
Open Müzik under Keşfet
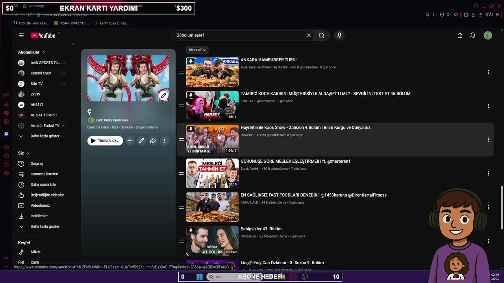(42, 252)
